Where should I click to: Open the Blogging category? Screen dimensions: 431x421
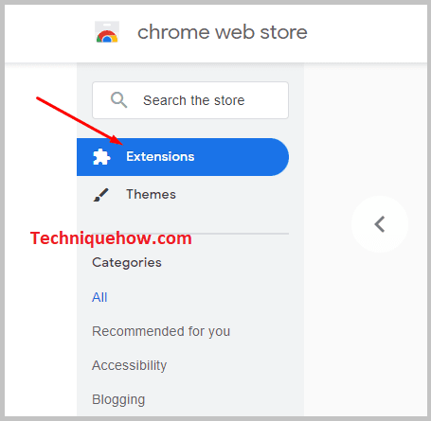(118, 399)
